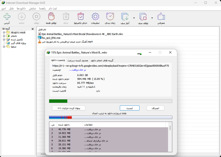Image resolution: width=221 pixels, height=157 pixels.
Task: Click the دانلود شده column header
Action: click(x=70, y=125)
